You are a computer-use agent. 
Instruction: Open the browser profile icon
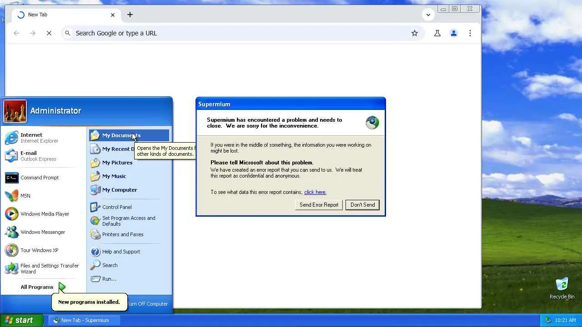[454, 33]
